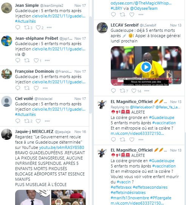Open the youtu.be/s4mRASY85B0 link
Image resolution: width=186 pixels, height=205 pixels.
[62, 147]
